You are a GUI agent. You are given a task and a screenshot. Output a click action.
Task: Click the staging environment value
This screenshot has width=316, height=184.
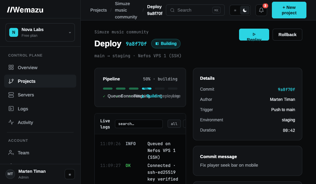pyautogui.click(x=288, y=120)
